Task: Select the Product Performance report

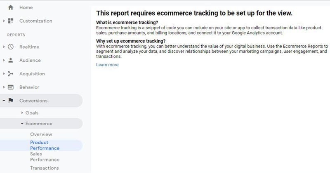Action: click(45, 145)
